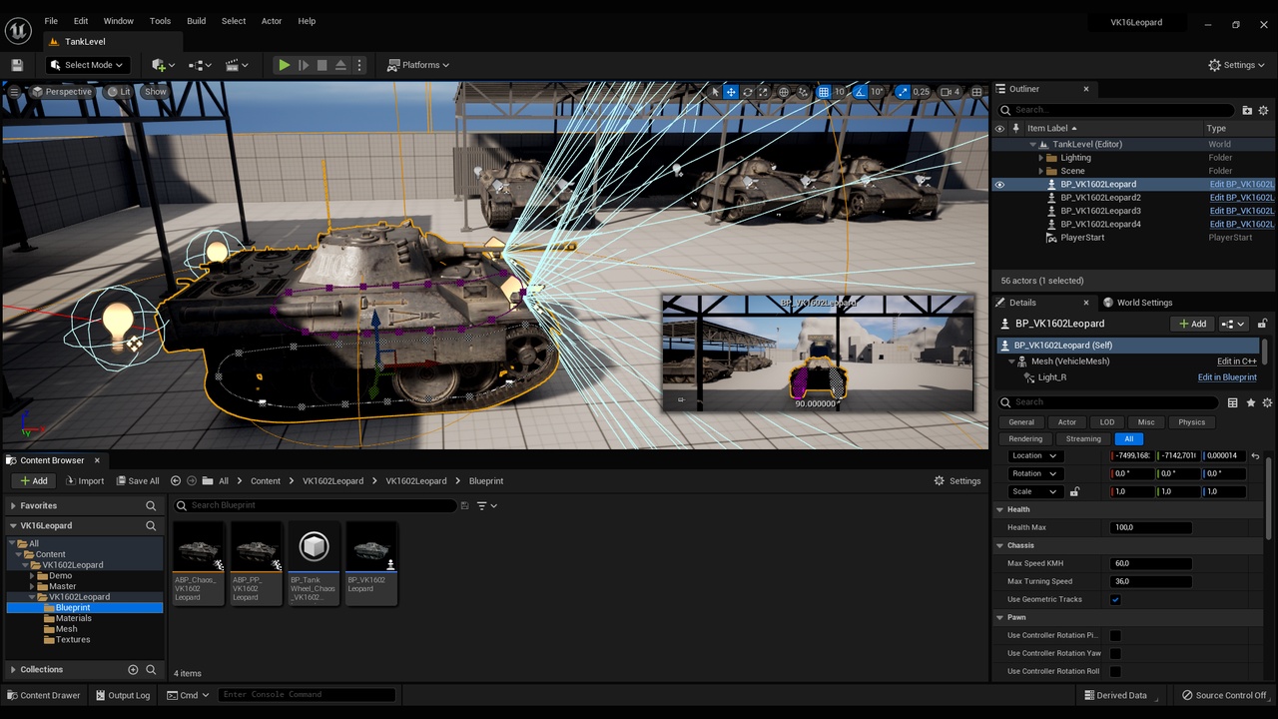Open rotation snap value 10°
1278x719 pixels.
(878, 92)
